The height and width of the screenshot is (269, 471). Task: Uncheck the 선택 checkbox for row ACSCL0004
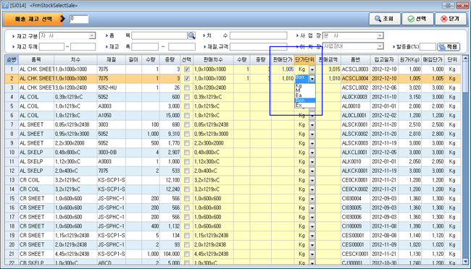point(187,79)
